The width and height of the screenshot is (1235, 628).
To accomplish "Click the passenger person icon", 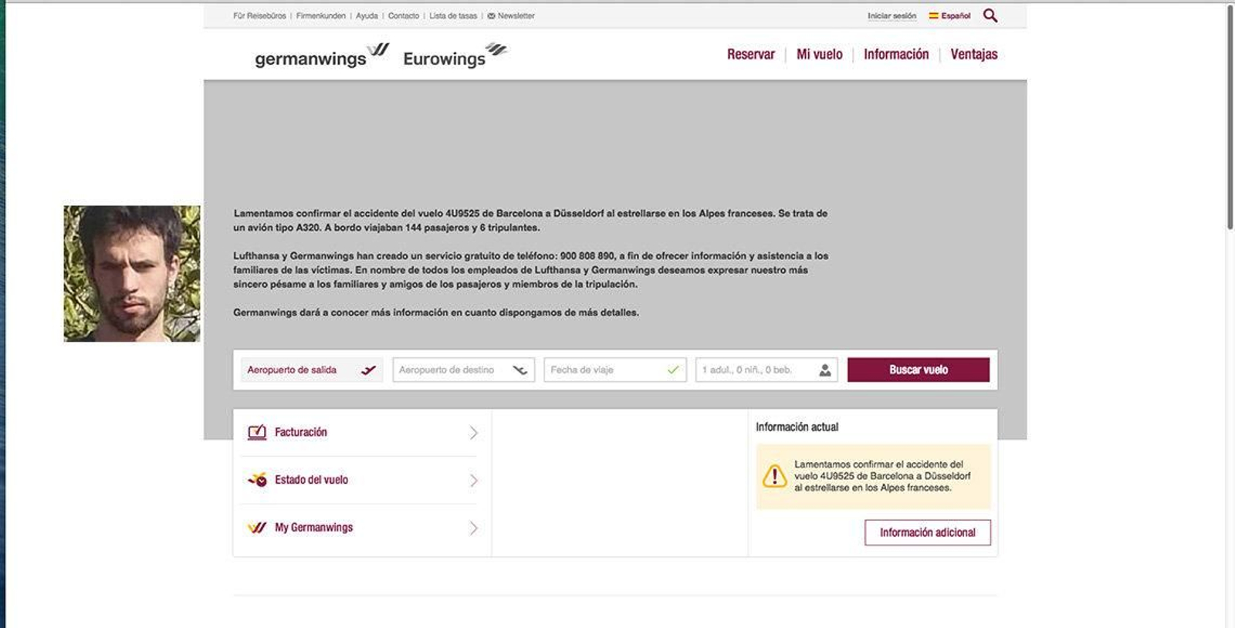I will tap(825, 370).
